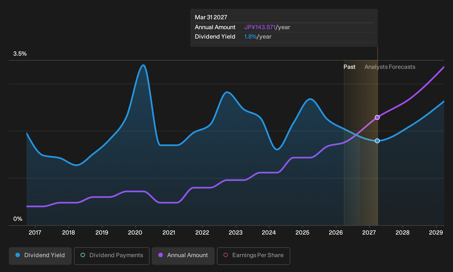Show the Earnings Per Share series
Image resolution: width=453 pixels, height=272 pixels.
point(254,256)
